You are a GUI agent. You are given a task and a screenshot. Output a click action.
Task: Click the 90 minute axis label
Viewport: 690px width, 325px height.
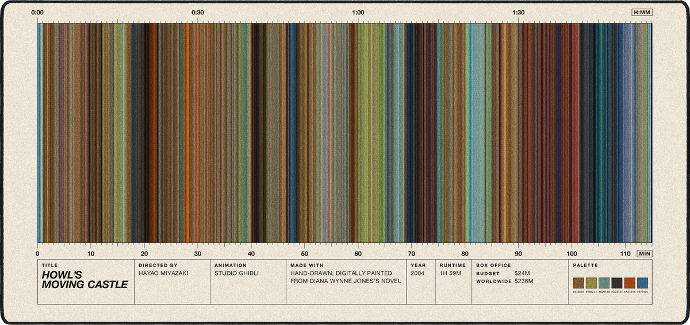click(518, 253)
